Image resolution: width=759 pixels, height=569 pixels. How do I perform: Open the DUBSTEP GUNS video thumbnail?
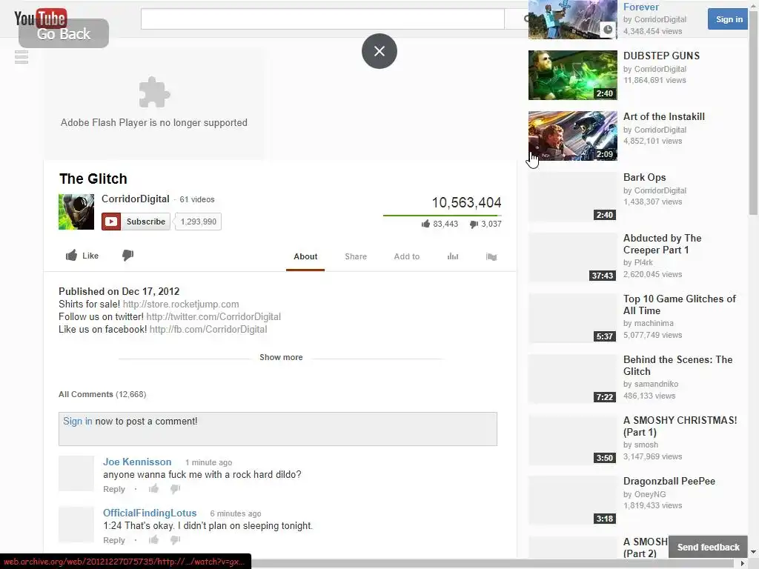573,75
